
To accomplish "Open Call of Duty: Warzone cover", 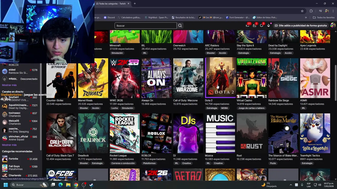I will pyautogui.click(x=188, y=78).
